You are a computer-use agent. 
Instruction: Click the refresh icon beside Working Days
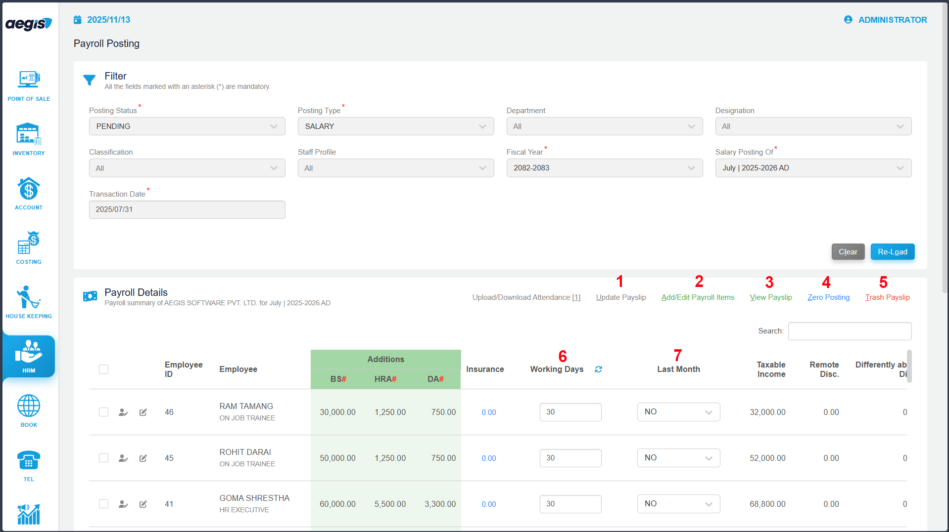coord(598,369)
